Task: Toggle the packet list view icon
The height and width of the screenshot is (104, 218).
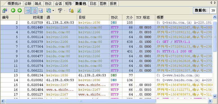Action: 28,11
